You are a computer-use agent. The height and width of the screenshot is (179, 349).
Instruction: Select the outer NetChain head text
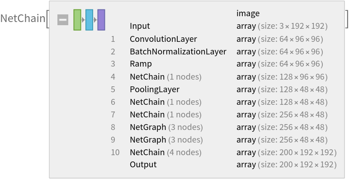pyautogui.click(x=23, y=18)
